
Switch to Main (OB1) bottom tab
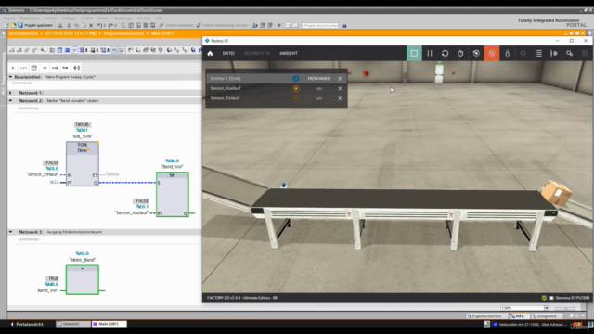(x=110, y=324)
